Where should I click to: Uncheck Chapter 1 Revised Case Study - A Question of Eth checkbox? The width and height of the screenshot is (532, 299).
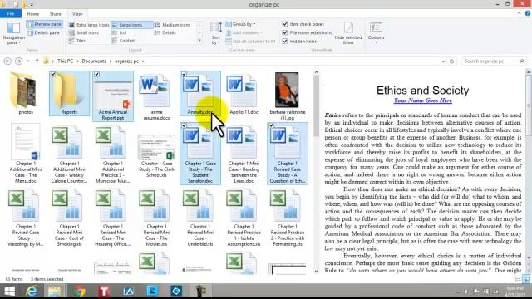[271, 125]
